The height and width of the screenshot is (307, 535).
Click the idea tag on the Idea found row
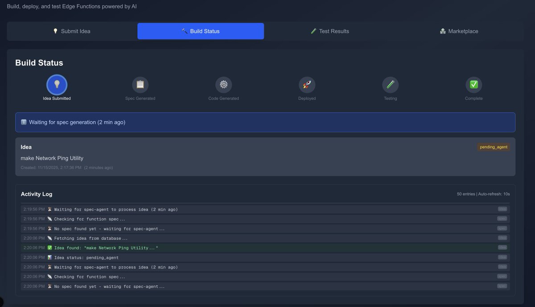pos(502,248)
